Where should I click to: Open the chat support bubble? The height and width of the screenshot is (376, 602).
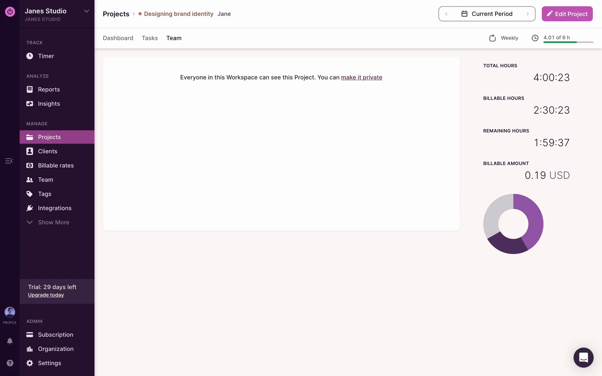click(583, 358)
